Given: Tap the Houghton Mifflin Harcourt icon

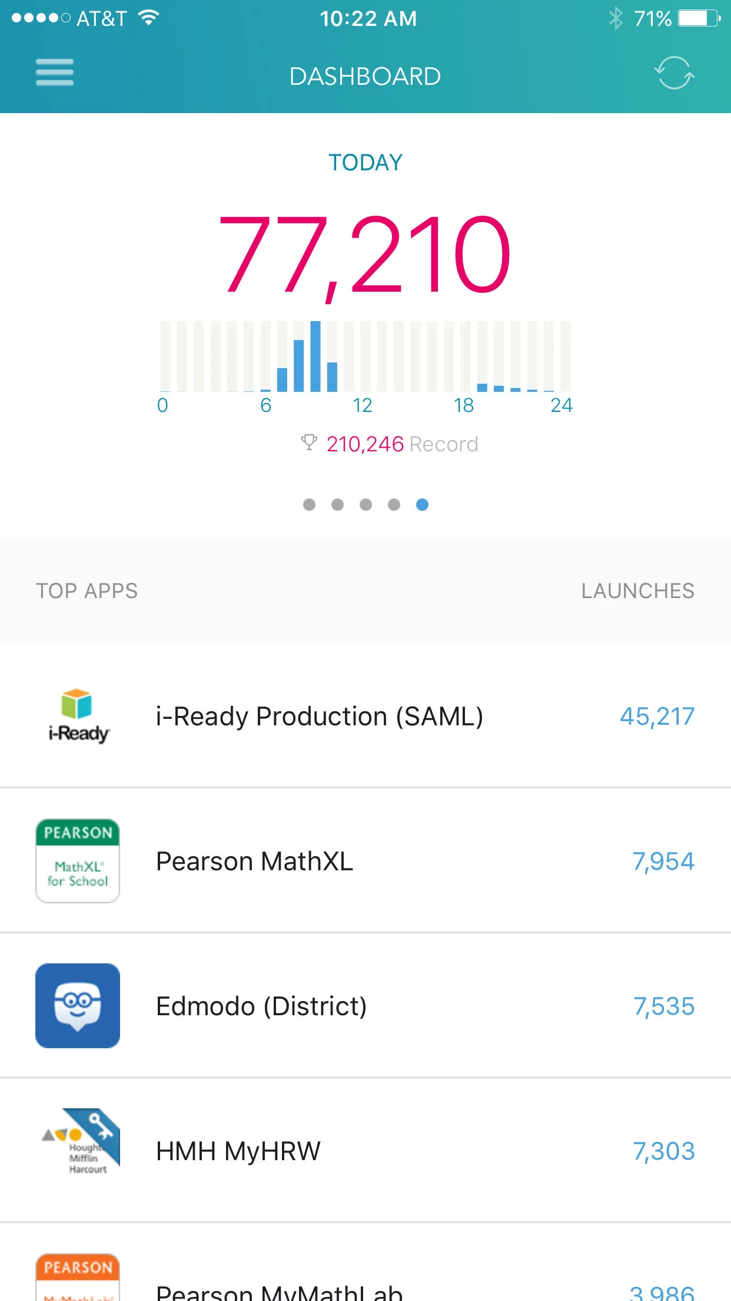Looking at the screenshot, I should [x=81, y=1141].
